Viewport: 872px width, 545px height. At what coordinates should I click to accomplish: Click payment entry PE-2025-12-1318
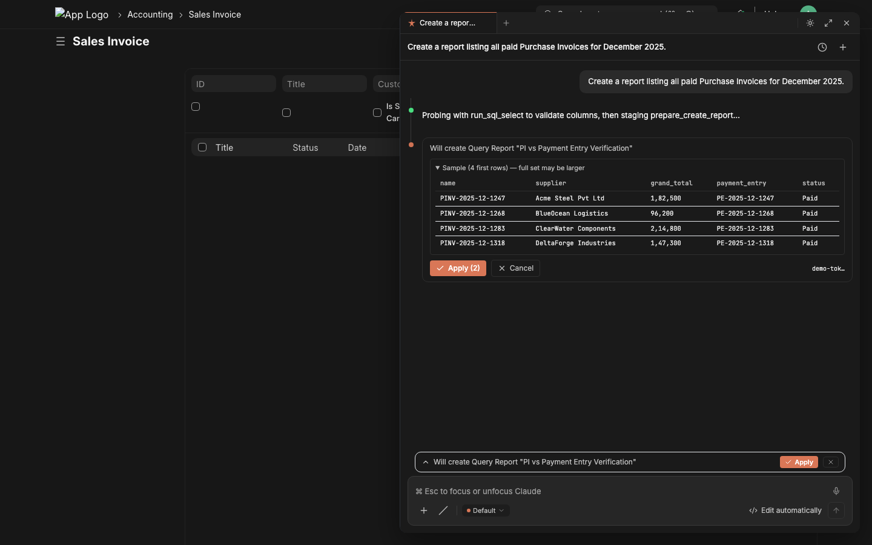(745, 243)
